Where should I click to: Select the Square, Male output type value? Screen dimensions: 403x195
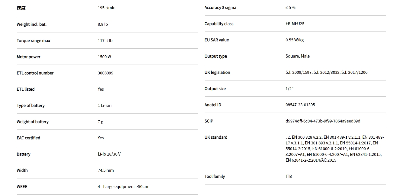click(298, 56)
